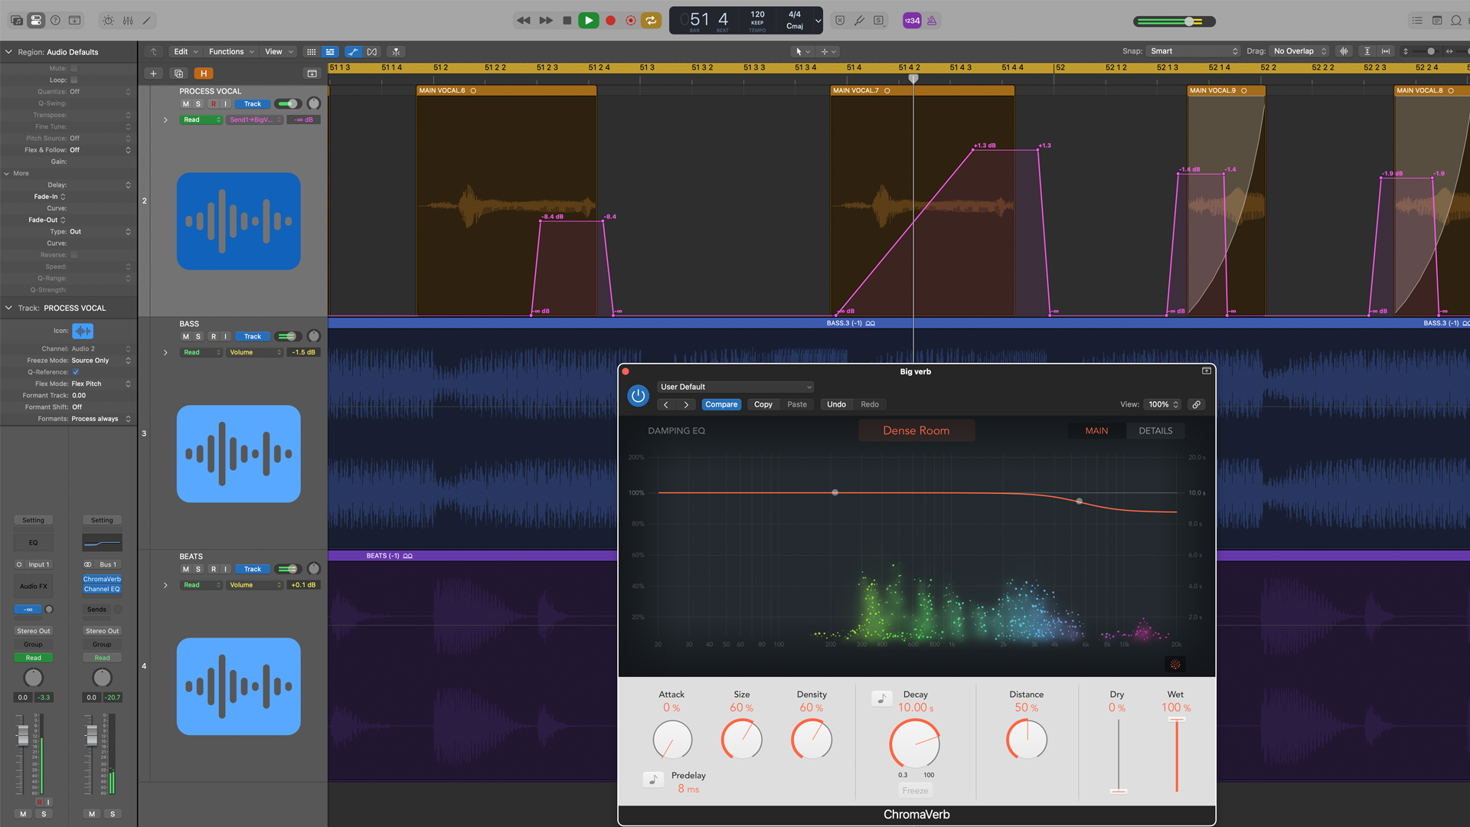Select the MAIN VOCAL.7 region header

coord(922,90)
